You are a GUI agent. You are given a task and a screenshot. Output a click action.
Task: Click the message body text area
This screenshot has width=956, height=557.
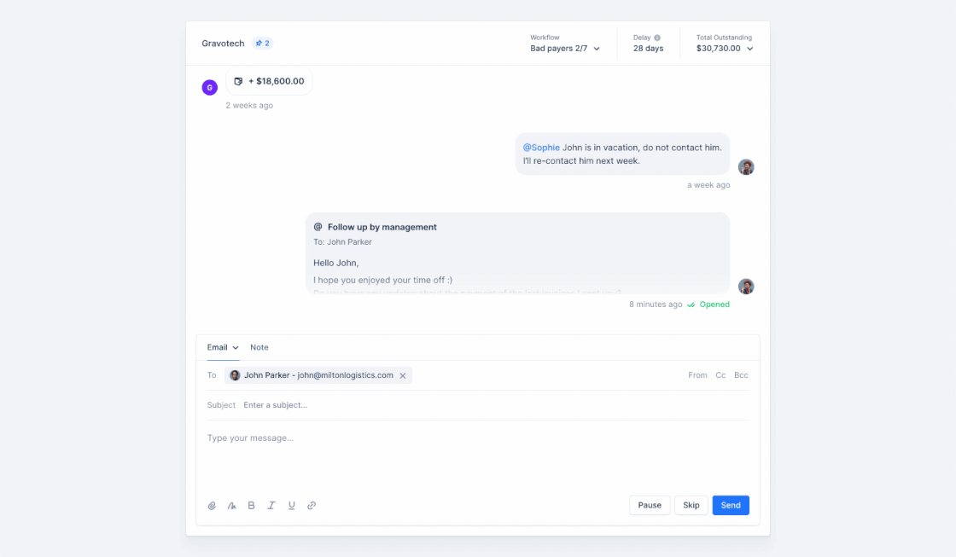(x=477, y=457)
